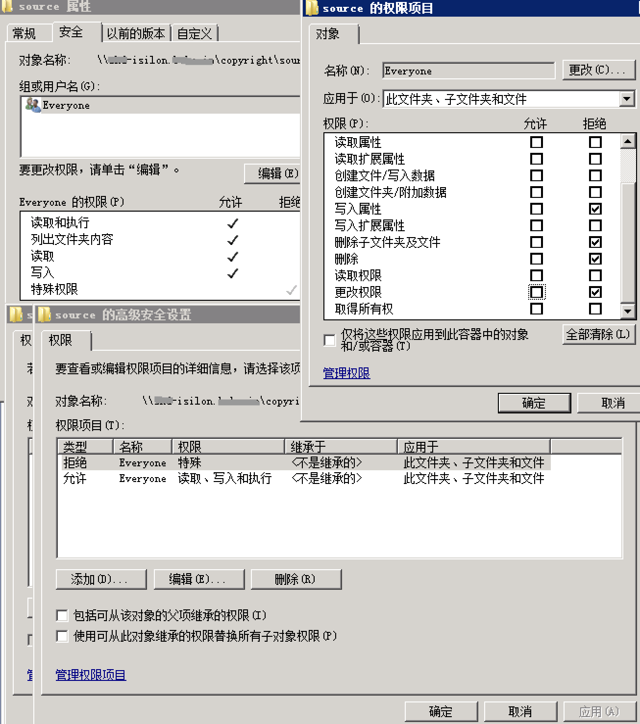Uncheck deny checkbox for 写入属性

595,209
